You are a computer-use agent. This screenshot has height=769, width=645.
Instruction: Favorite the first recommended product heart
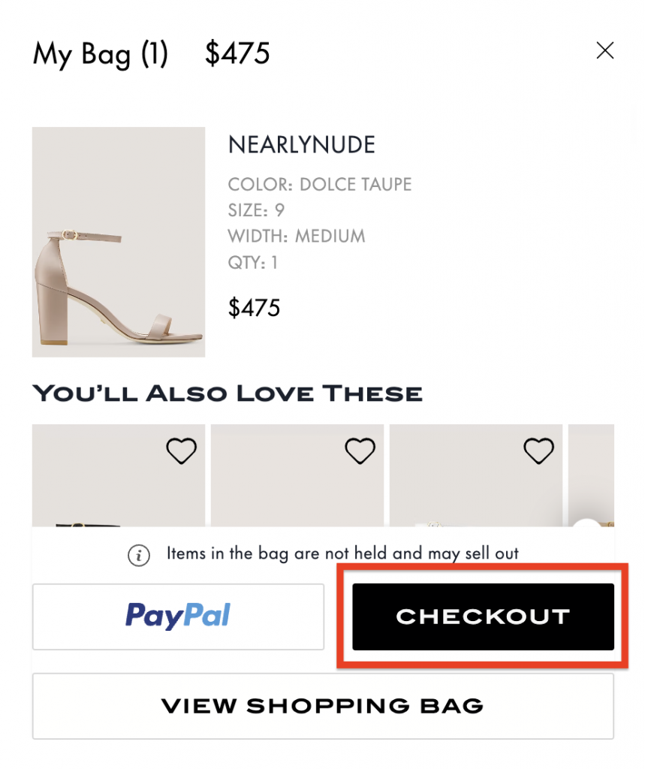click(x=181, y=451)
